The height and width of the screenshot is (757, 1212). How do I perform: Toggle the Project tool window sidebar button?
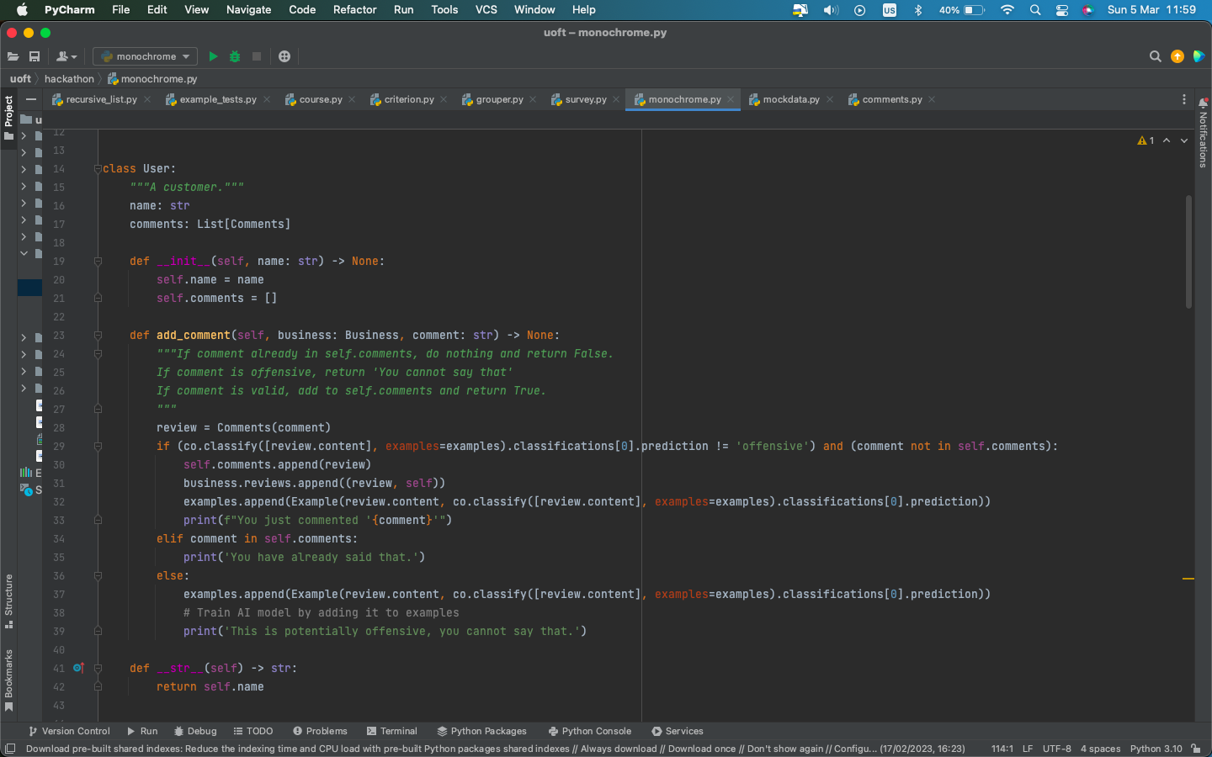point(8,118)
